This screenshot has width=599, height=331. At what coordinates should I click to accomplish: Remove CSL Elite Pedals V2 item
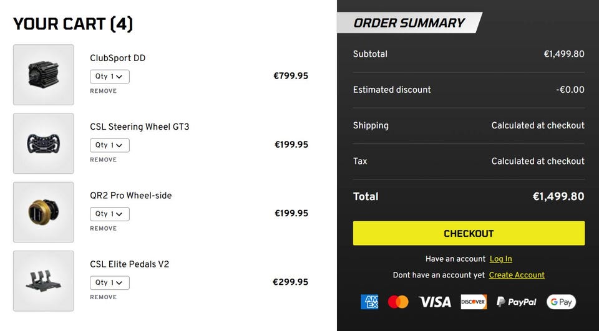[103, 297]
